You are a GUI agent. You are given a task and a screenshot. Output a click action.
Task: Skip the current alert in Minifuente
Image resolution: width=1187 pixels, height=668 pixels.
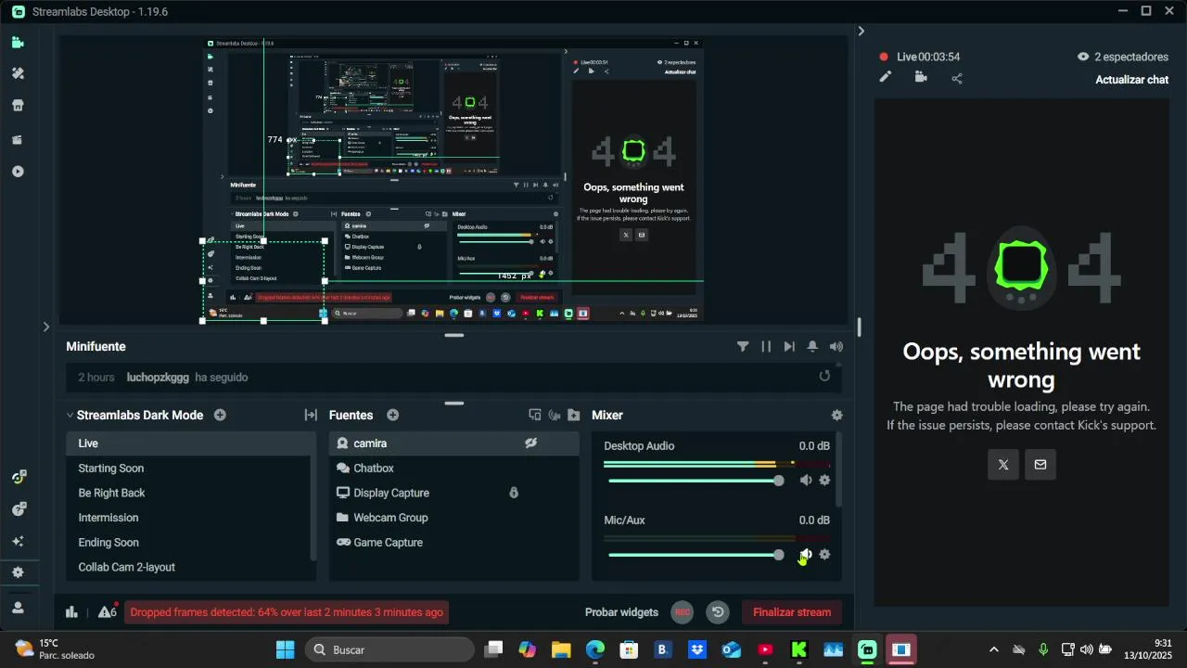789,346
